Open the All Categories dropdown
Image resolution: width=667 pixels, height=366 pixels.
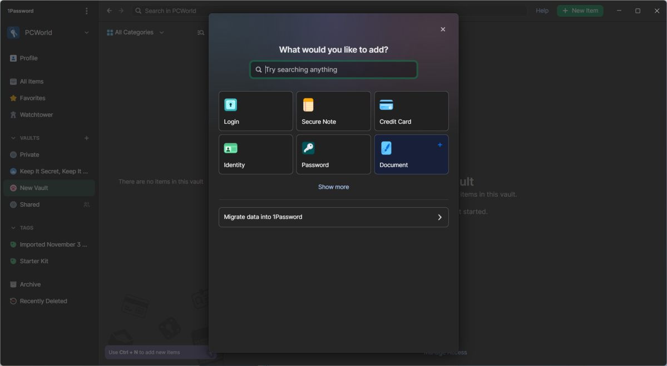pyautogui.click(x=134, y=32)
